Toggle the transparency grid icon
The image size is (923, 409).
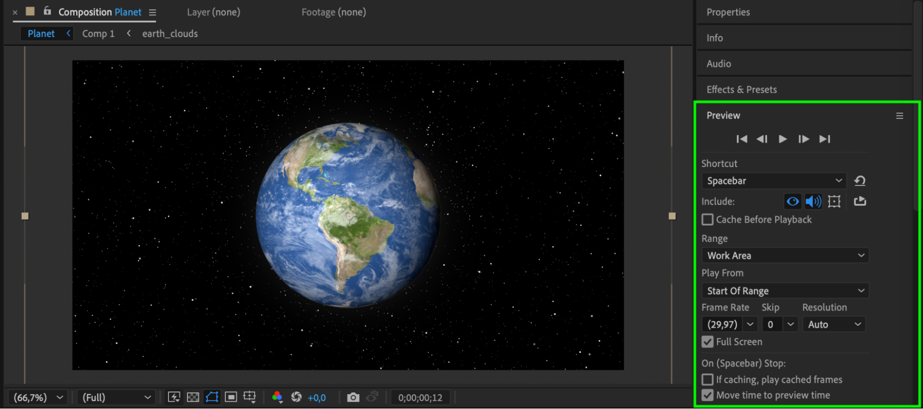tap(193, 397)
